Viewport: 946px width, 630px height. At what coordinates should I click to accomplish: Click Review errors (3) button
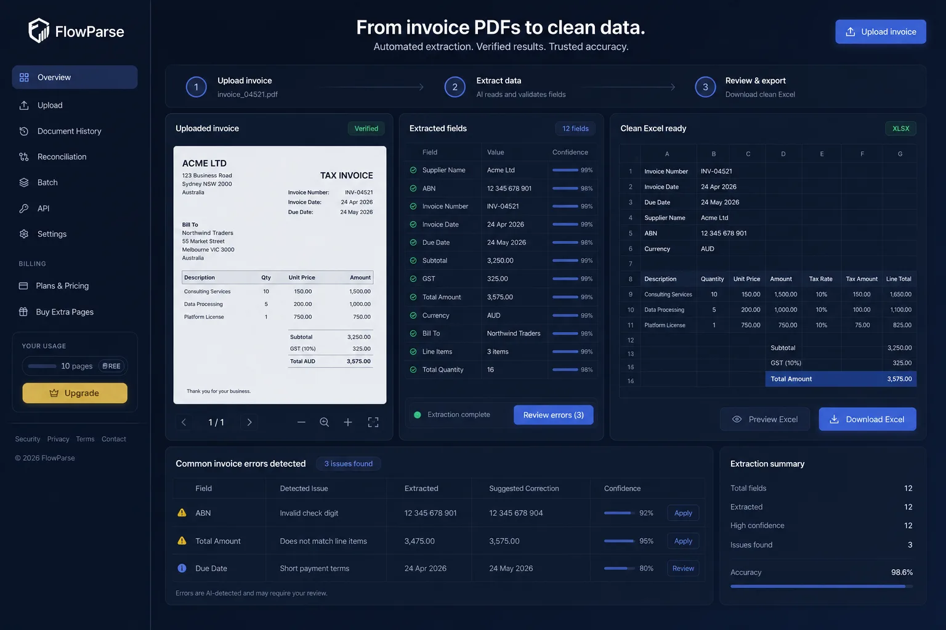[554, 415]
